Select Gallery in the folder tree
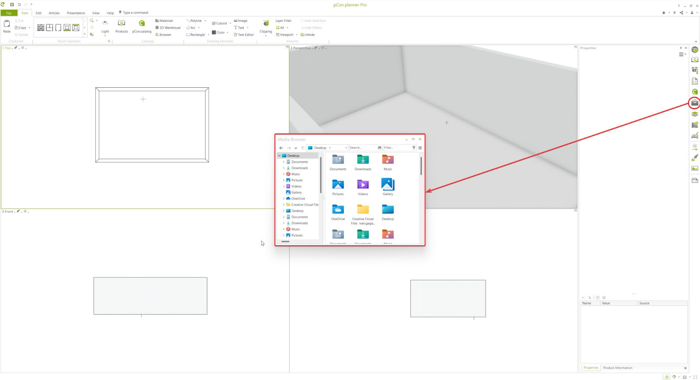The height and width of the screenshot is (380, 700). pyautogui.click(x=294, y=192)
